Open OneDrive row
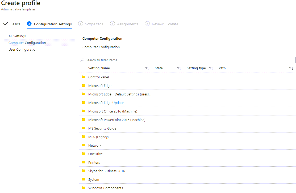Viewport: 296px width, 193px height. click(x=187, y=154)
